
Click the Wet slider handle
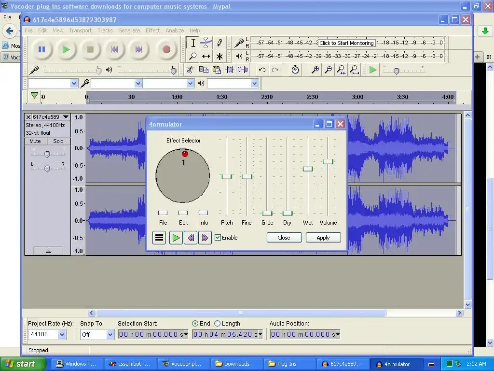click(x=308, y=169)
